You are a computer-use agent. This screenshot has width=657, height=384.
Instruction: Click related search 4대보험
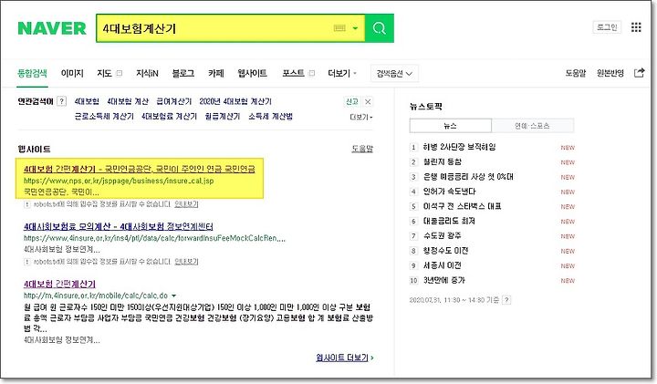tap(87, 101)
